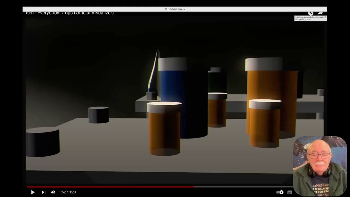Seek in the unplayed gray progress bar

coord(241,187)
